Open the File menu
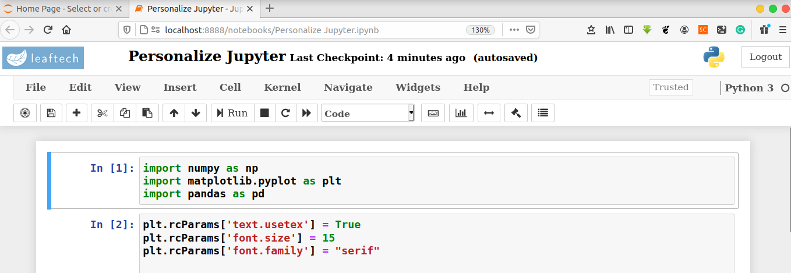791x273 pixels. pos(36,88)
